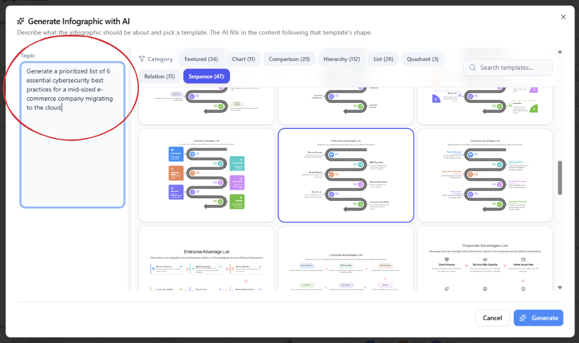Click the magnifier icon in template search

[x=472, y=67]
